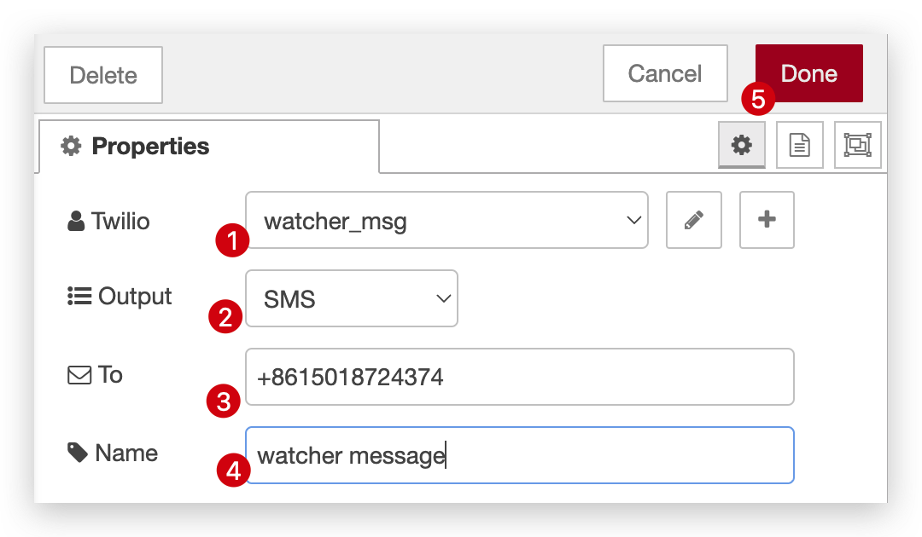Open node appearance settings icon
922x537 pixels.
pyautogui.click(x=857, y=145)
